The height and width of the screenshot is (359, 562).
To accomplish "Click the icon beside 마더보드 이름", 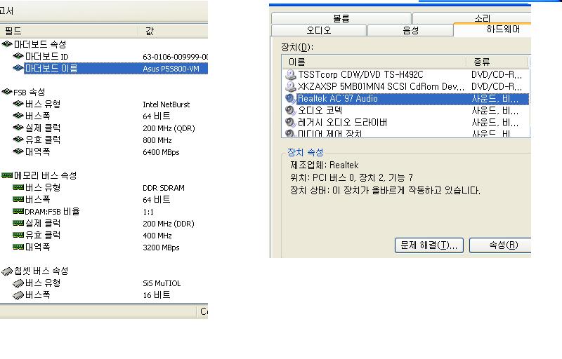I will (18, 68).
